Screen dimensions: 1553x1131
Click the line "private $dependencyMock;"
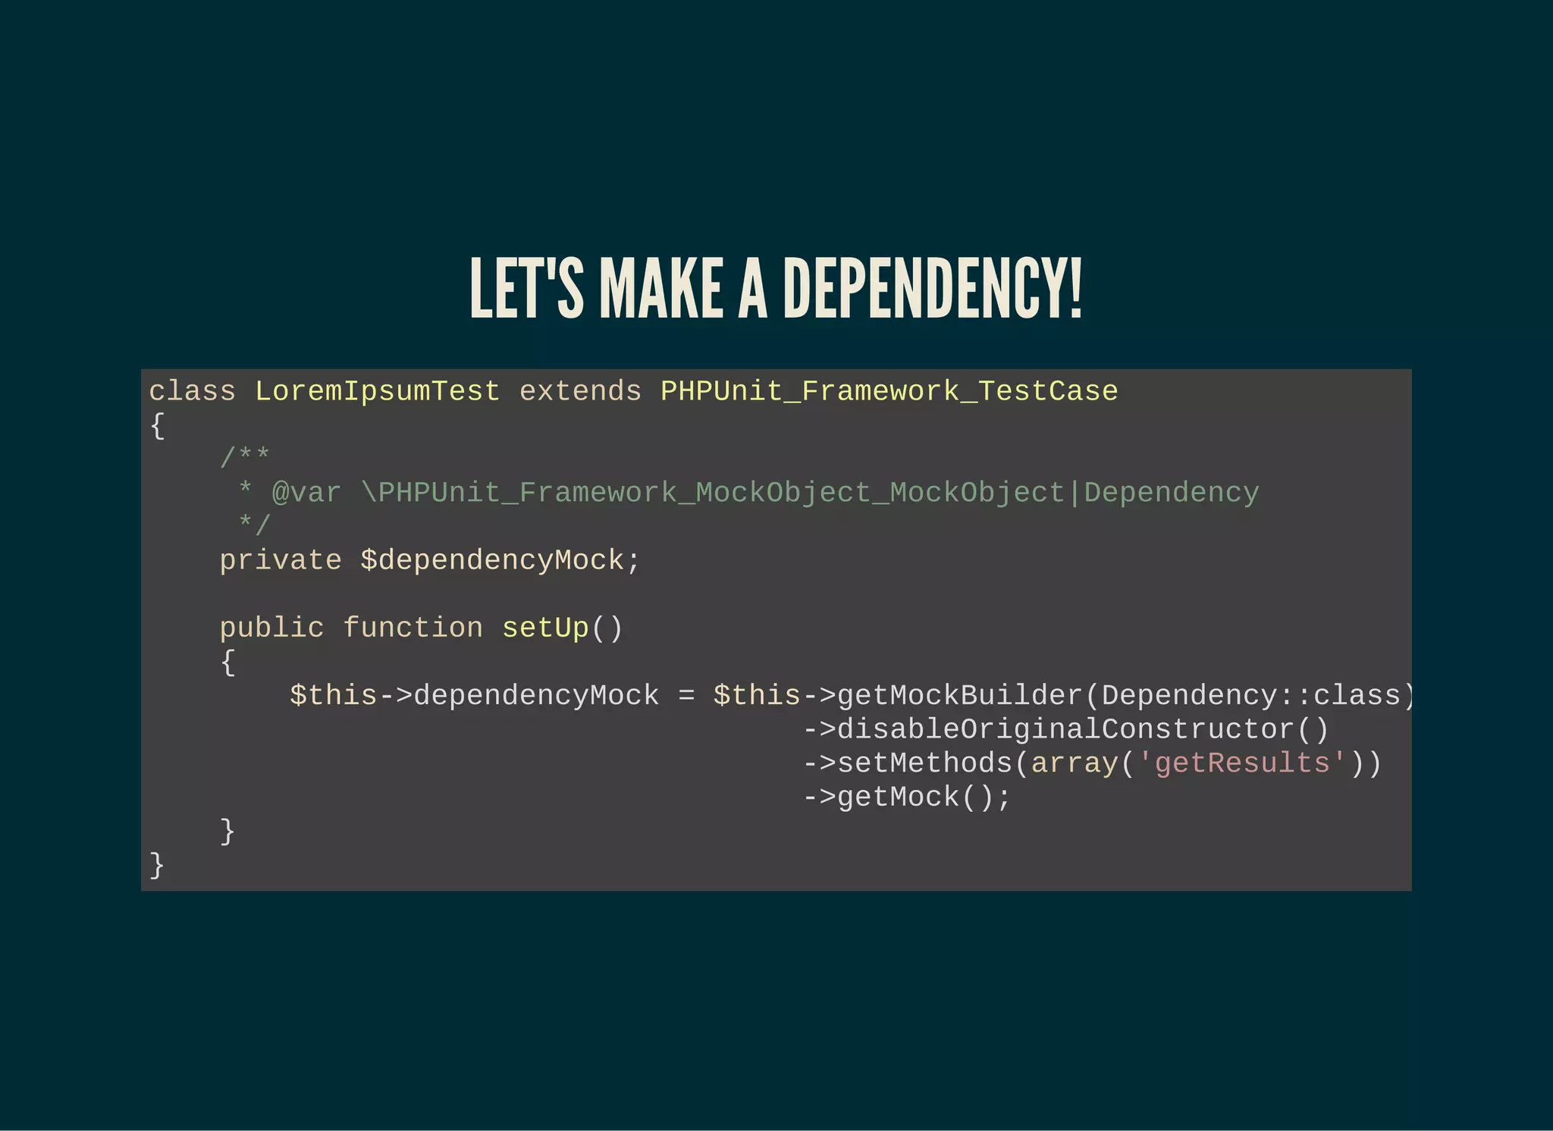click(430, 560)
